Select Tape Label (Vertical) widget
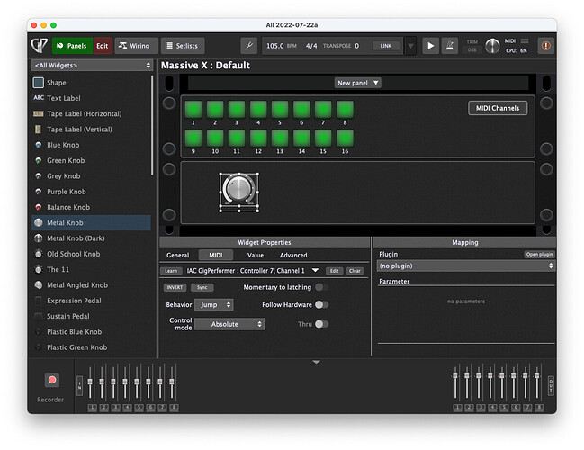This screenshot has height=450, width=584. click(92, 130)
